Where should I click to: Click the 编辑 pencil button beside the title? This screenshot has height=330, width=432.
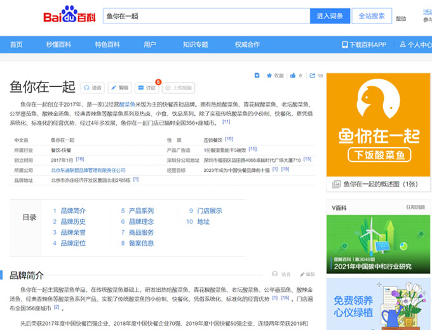119,88
